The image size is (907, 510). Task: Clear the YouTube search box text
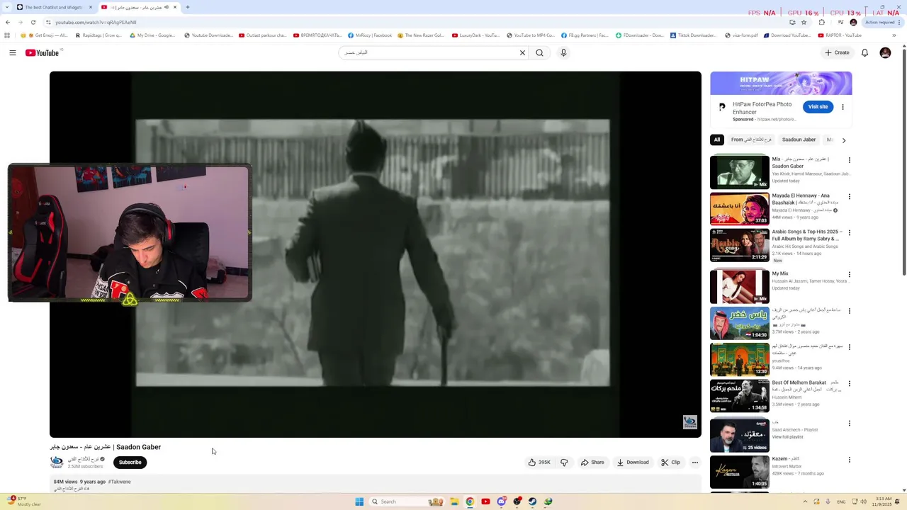pyautogui.click(x=522, y=52)
